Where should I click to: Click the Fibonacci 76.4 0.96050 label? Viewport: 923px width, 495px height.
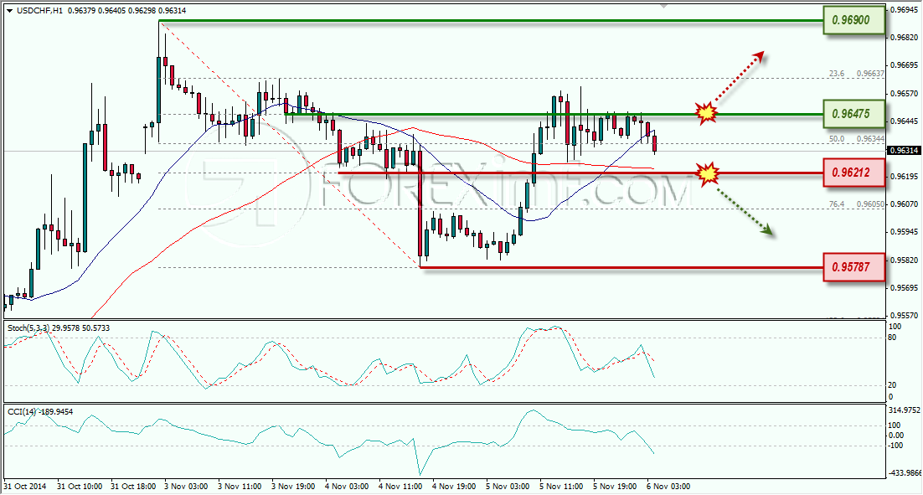857,204
